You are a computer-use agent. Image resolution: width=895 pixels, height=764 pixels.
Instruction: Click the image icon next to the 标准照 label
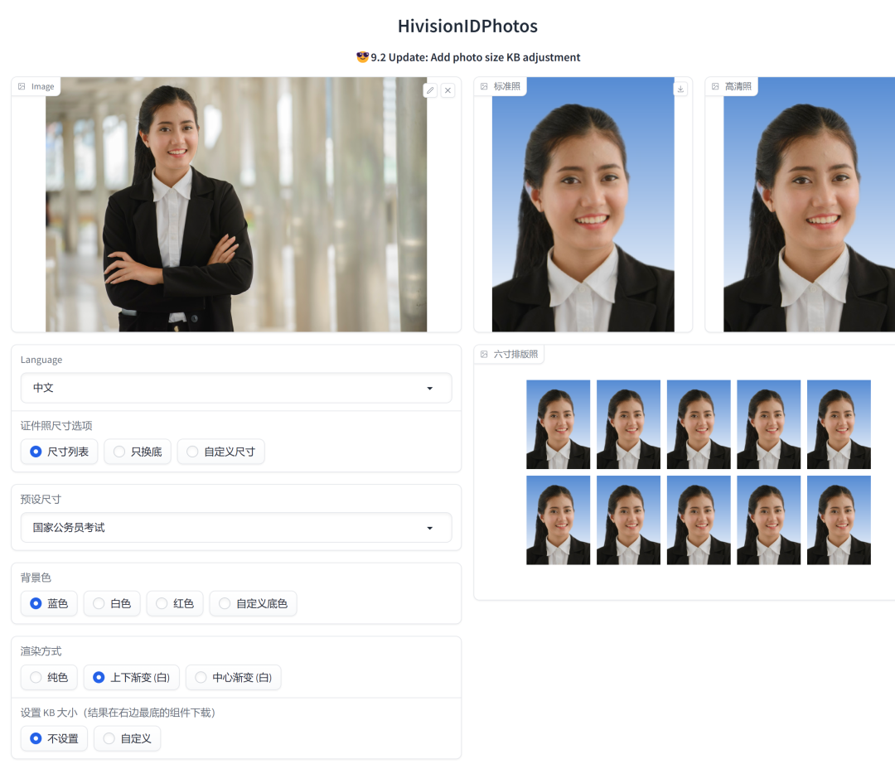(483, 85)
